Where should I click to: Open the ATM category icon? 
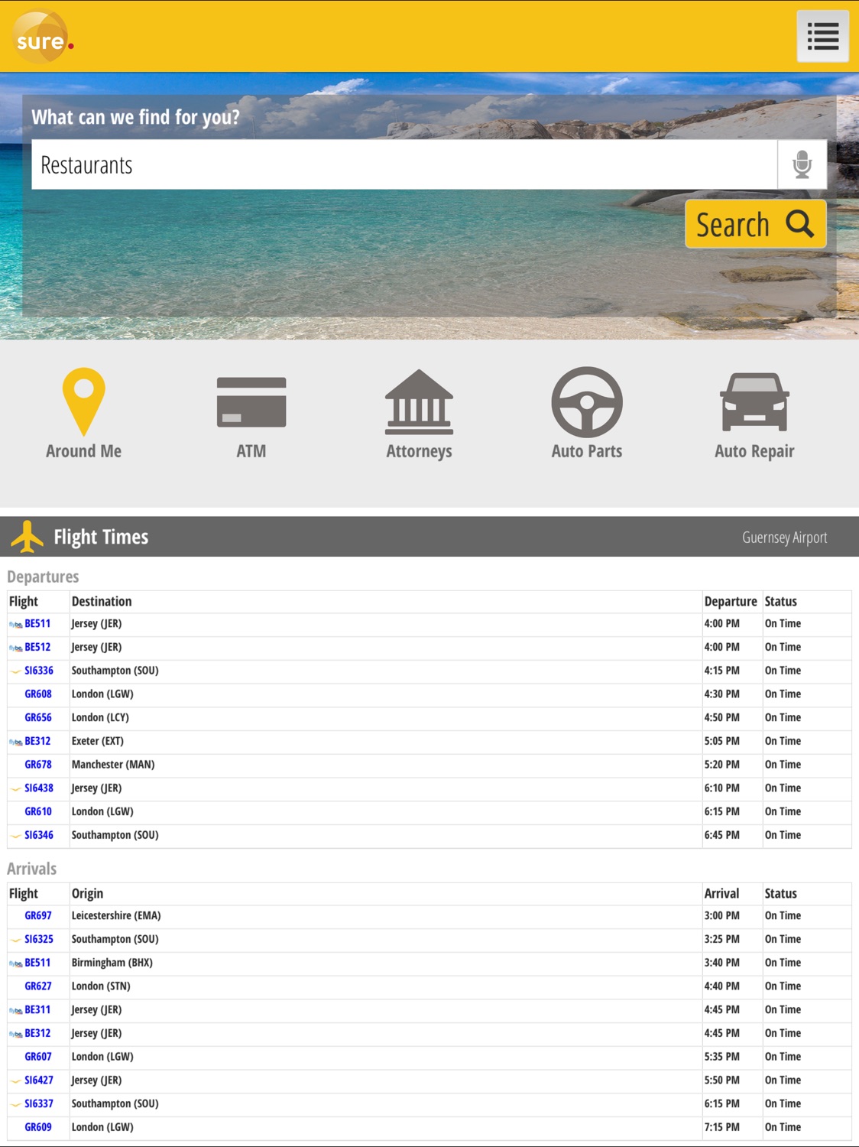tap(251, 402)
